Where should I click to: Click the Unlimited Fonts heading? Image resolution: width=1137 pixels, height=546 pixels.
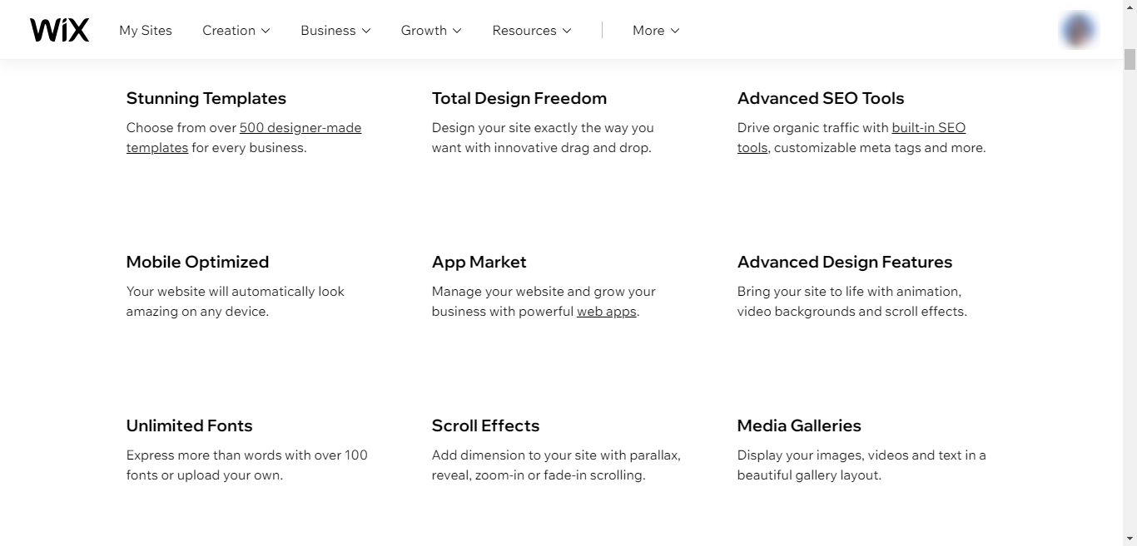coord(190,425)
